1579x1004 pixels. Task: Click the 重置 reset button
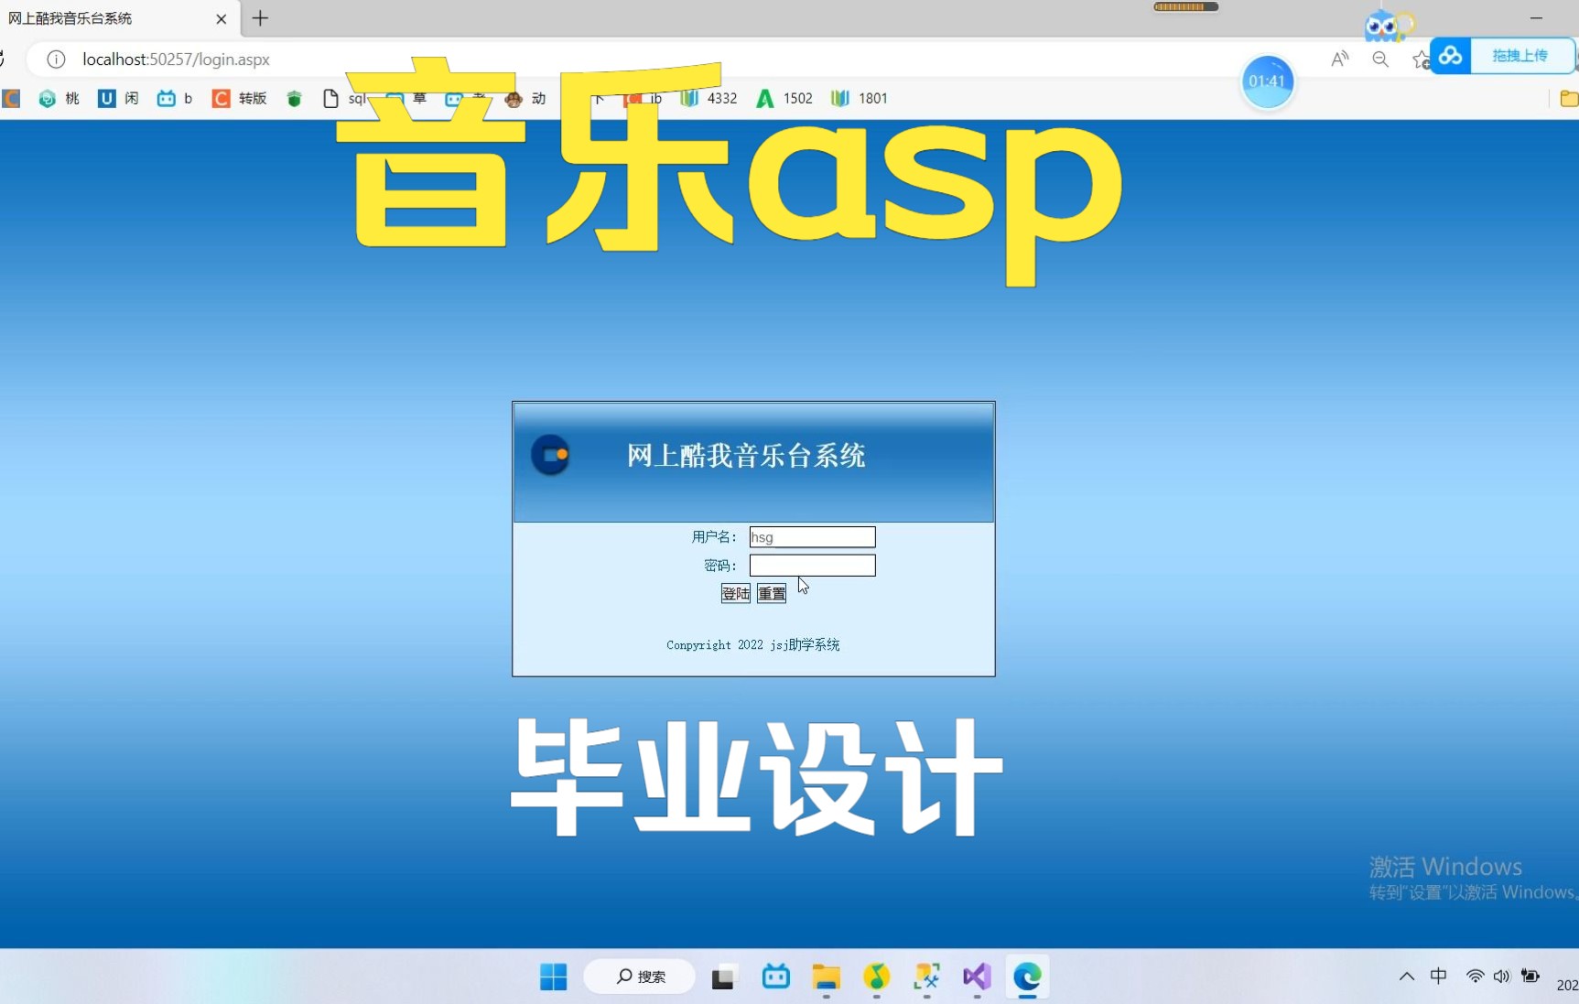pos(772,593)
